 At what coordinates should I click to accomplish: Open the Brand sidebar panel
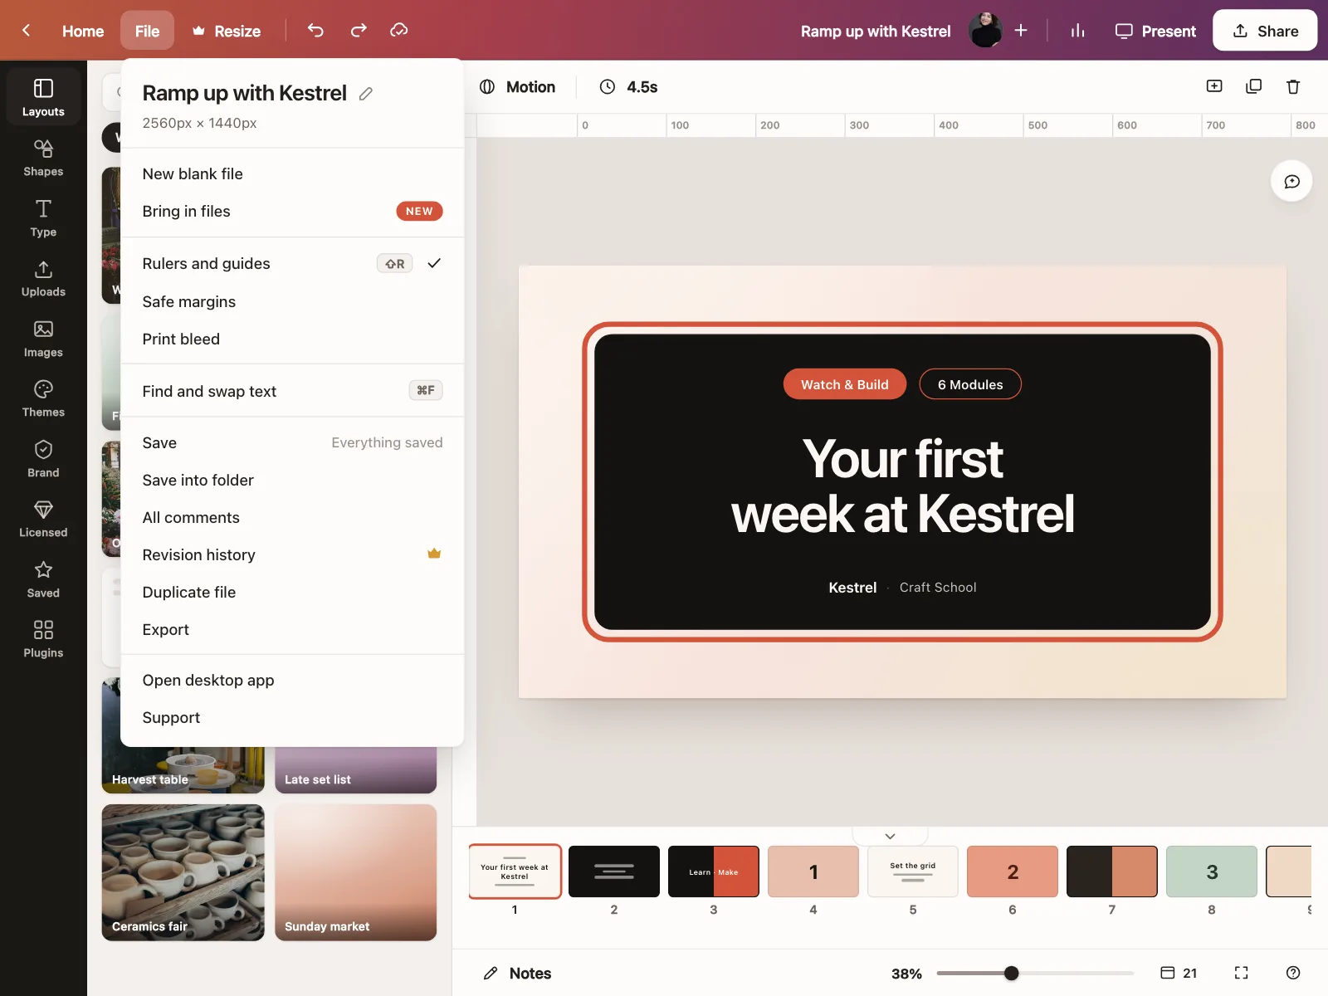pos(43,459)
